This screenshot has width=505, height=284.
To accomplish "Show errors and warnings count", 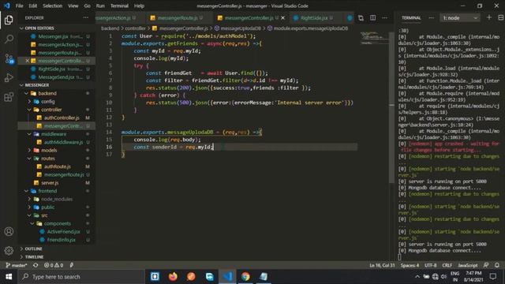I will (54, 265).
